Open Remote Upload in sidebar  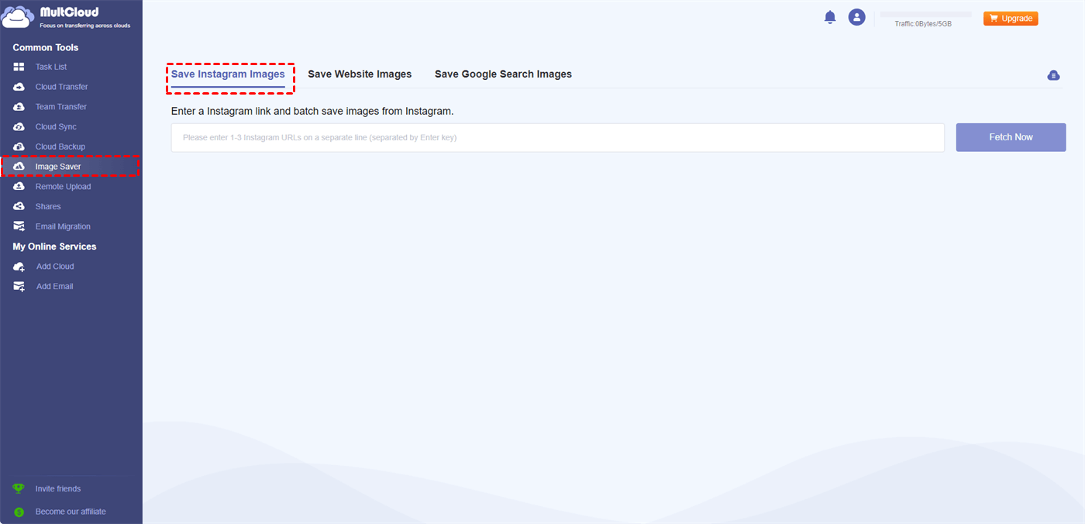64,187
